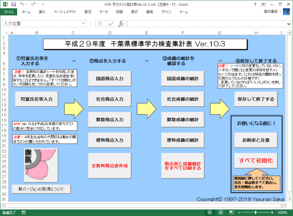The height and width of the screenshot is (216, 293).
Task: Switch to Page Break Preview icon
Action: (231, 213)
